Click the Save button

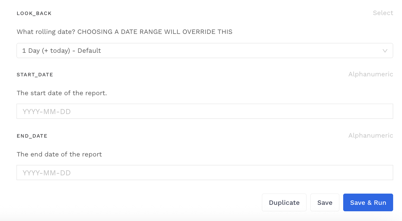325,203
